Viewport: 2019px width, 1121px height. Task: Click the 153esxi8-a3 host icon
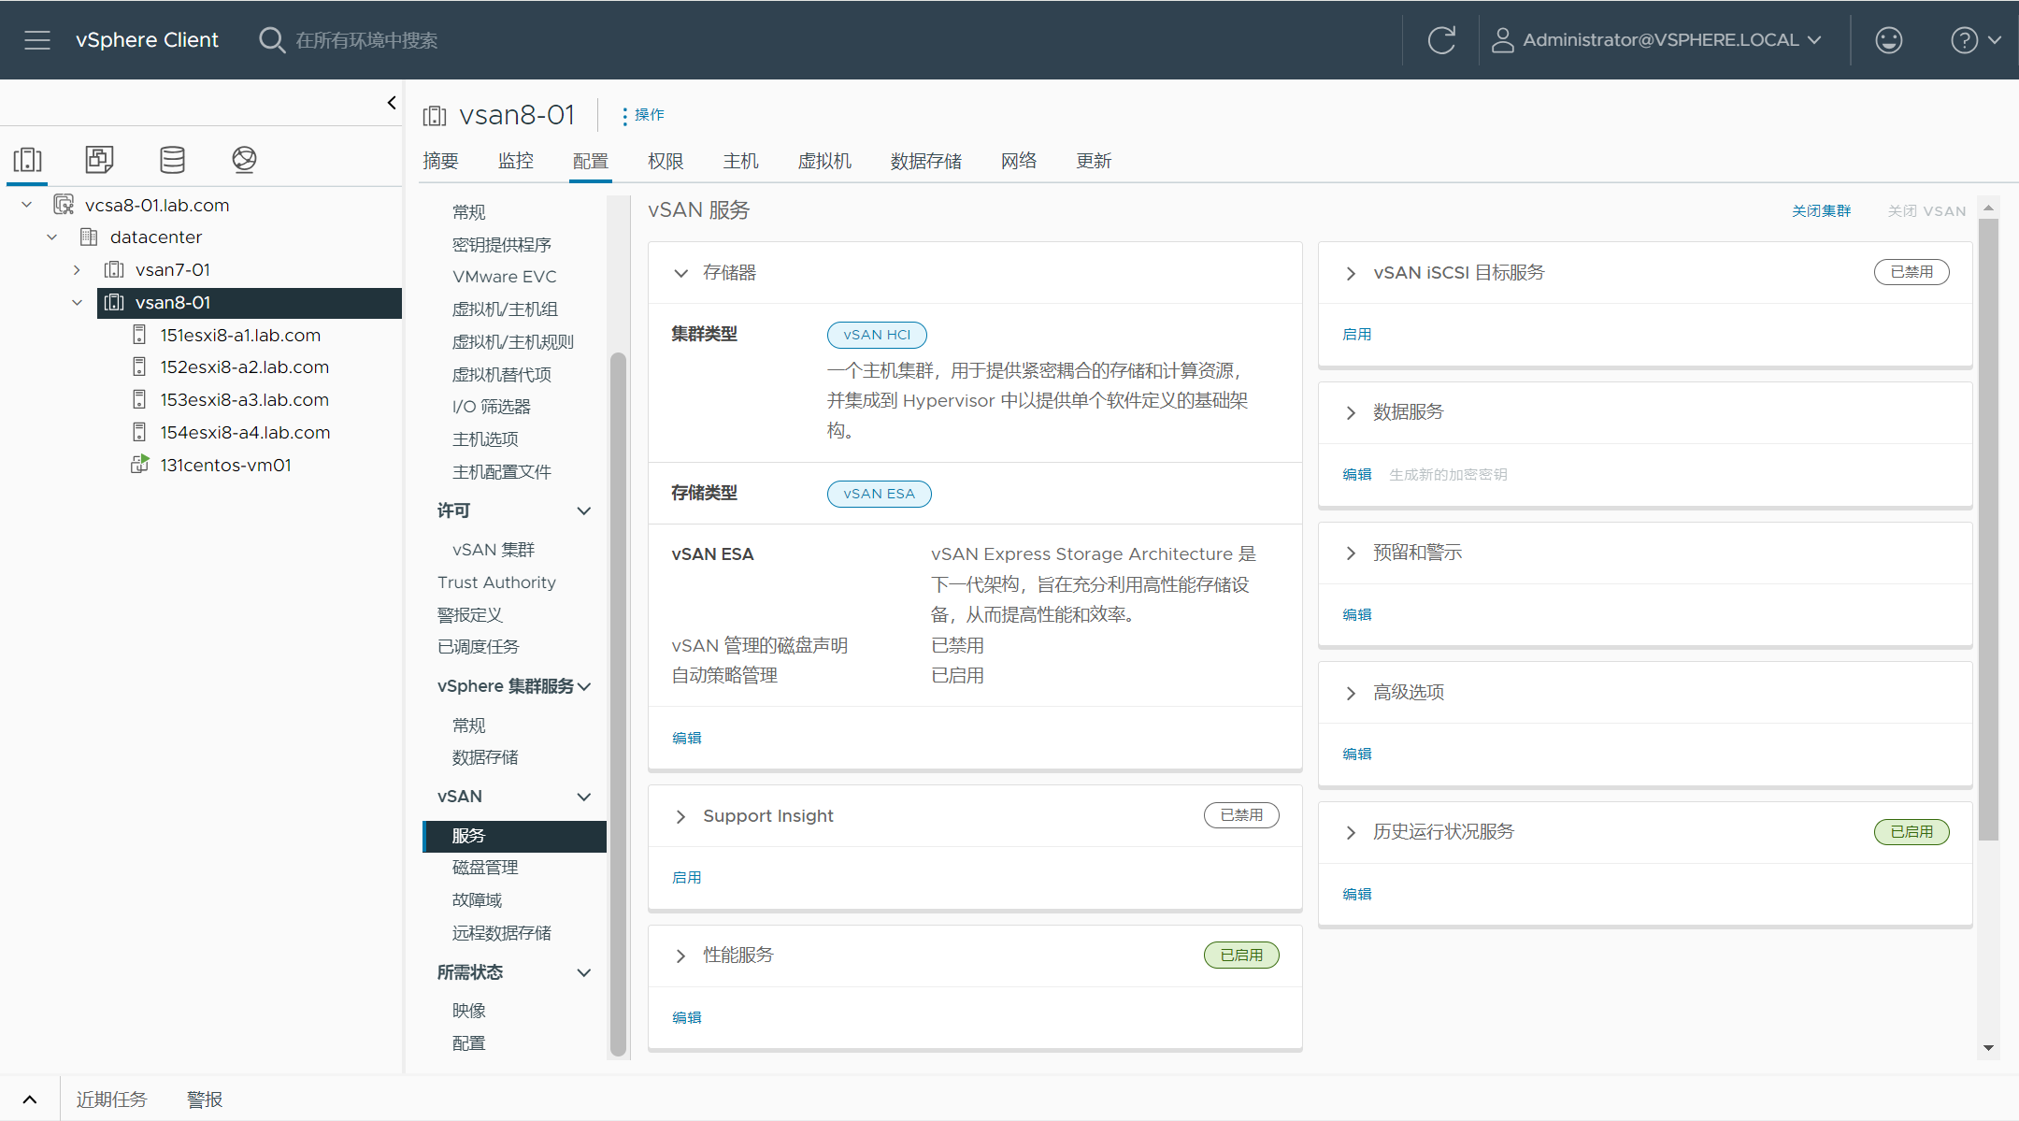pyautogui.click(x=139, y=399)
